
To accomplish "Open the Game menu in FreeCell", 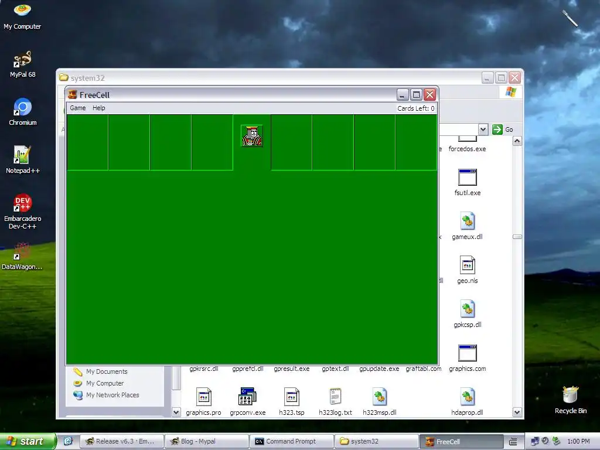I will point(78,108).
